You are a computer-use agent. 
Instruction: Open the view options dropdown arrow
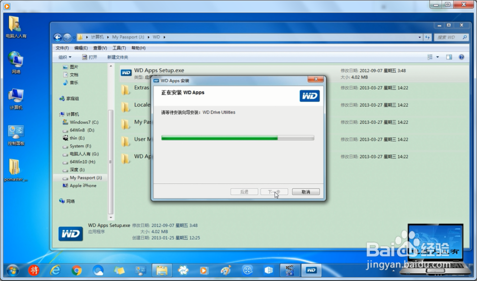click(437, 57)
